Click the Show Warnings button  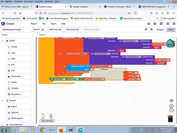click(47, 121)
